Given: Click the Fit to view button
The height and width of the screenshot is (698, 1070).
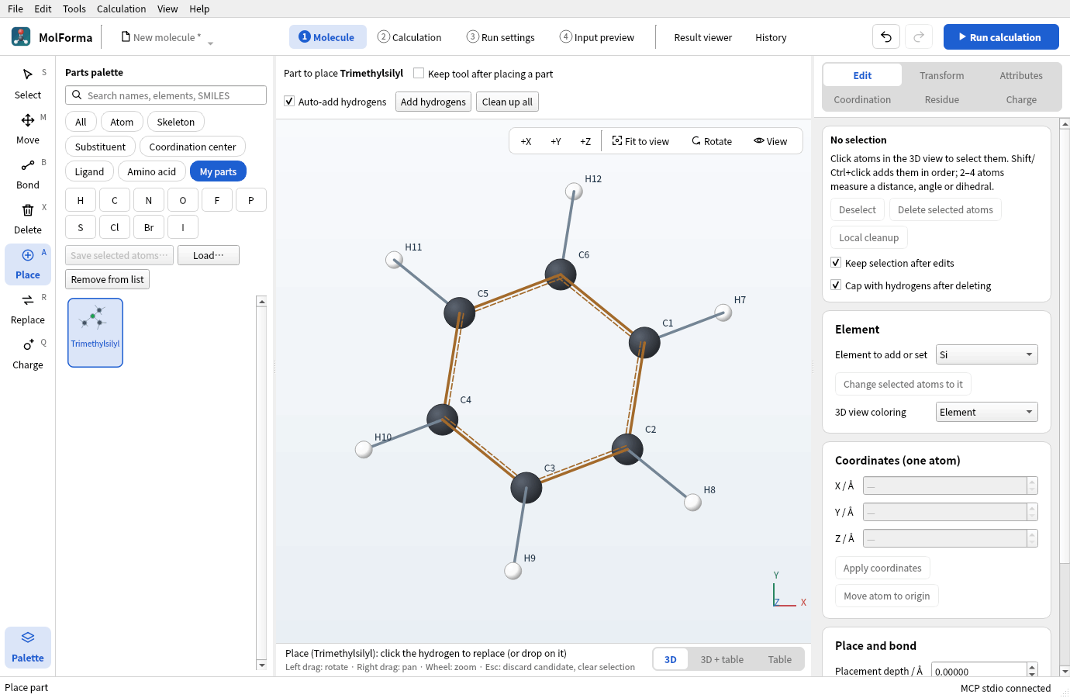Looking at the screenshot, I should tap(640, 141).
